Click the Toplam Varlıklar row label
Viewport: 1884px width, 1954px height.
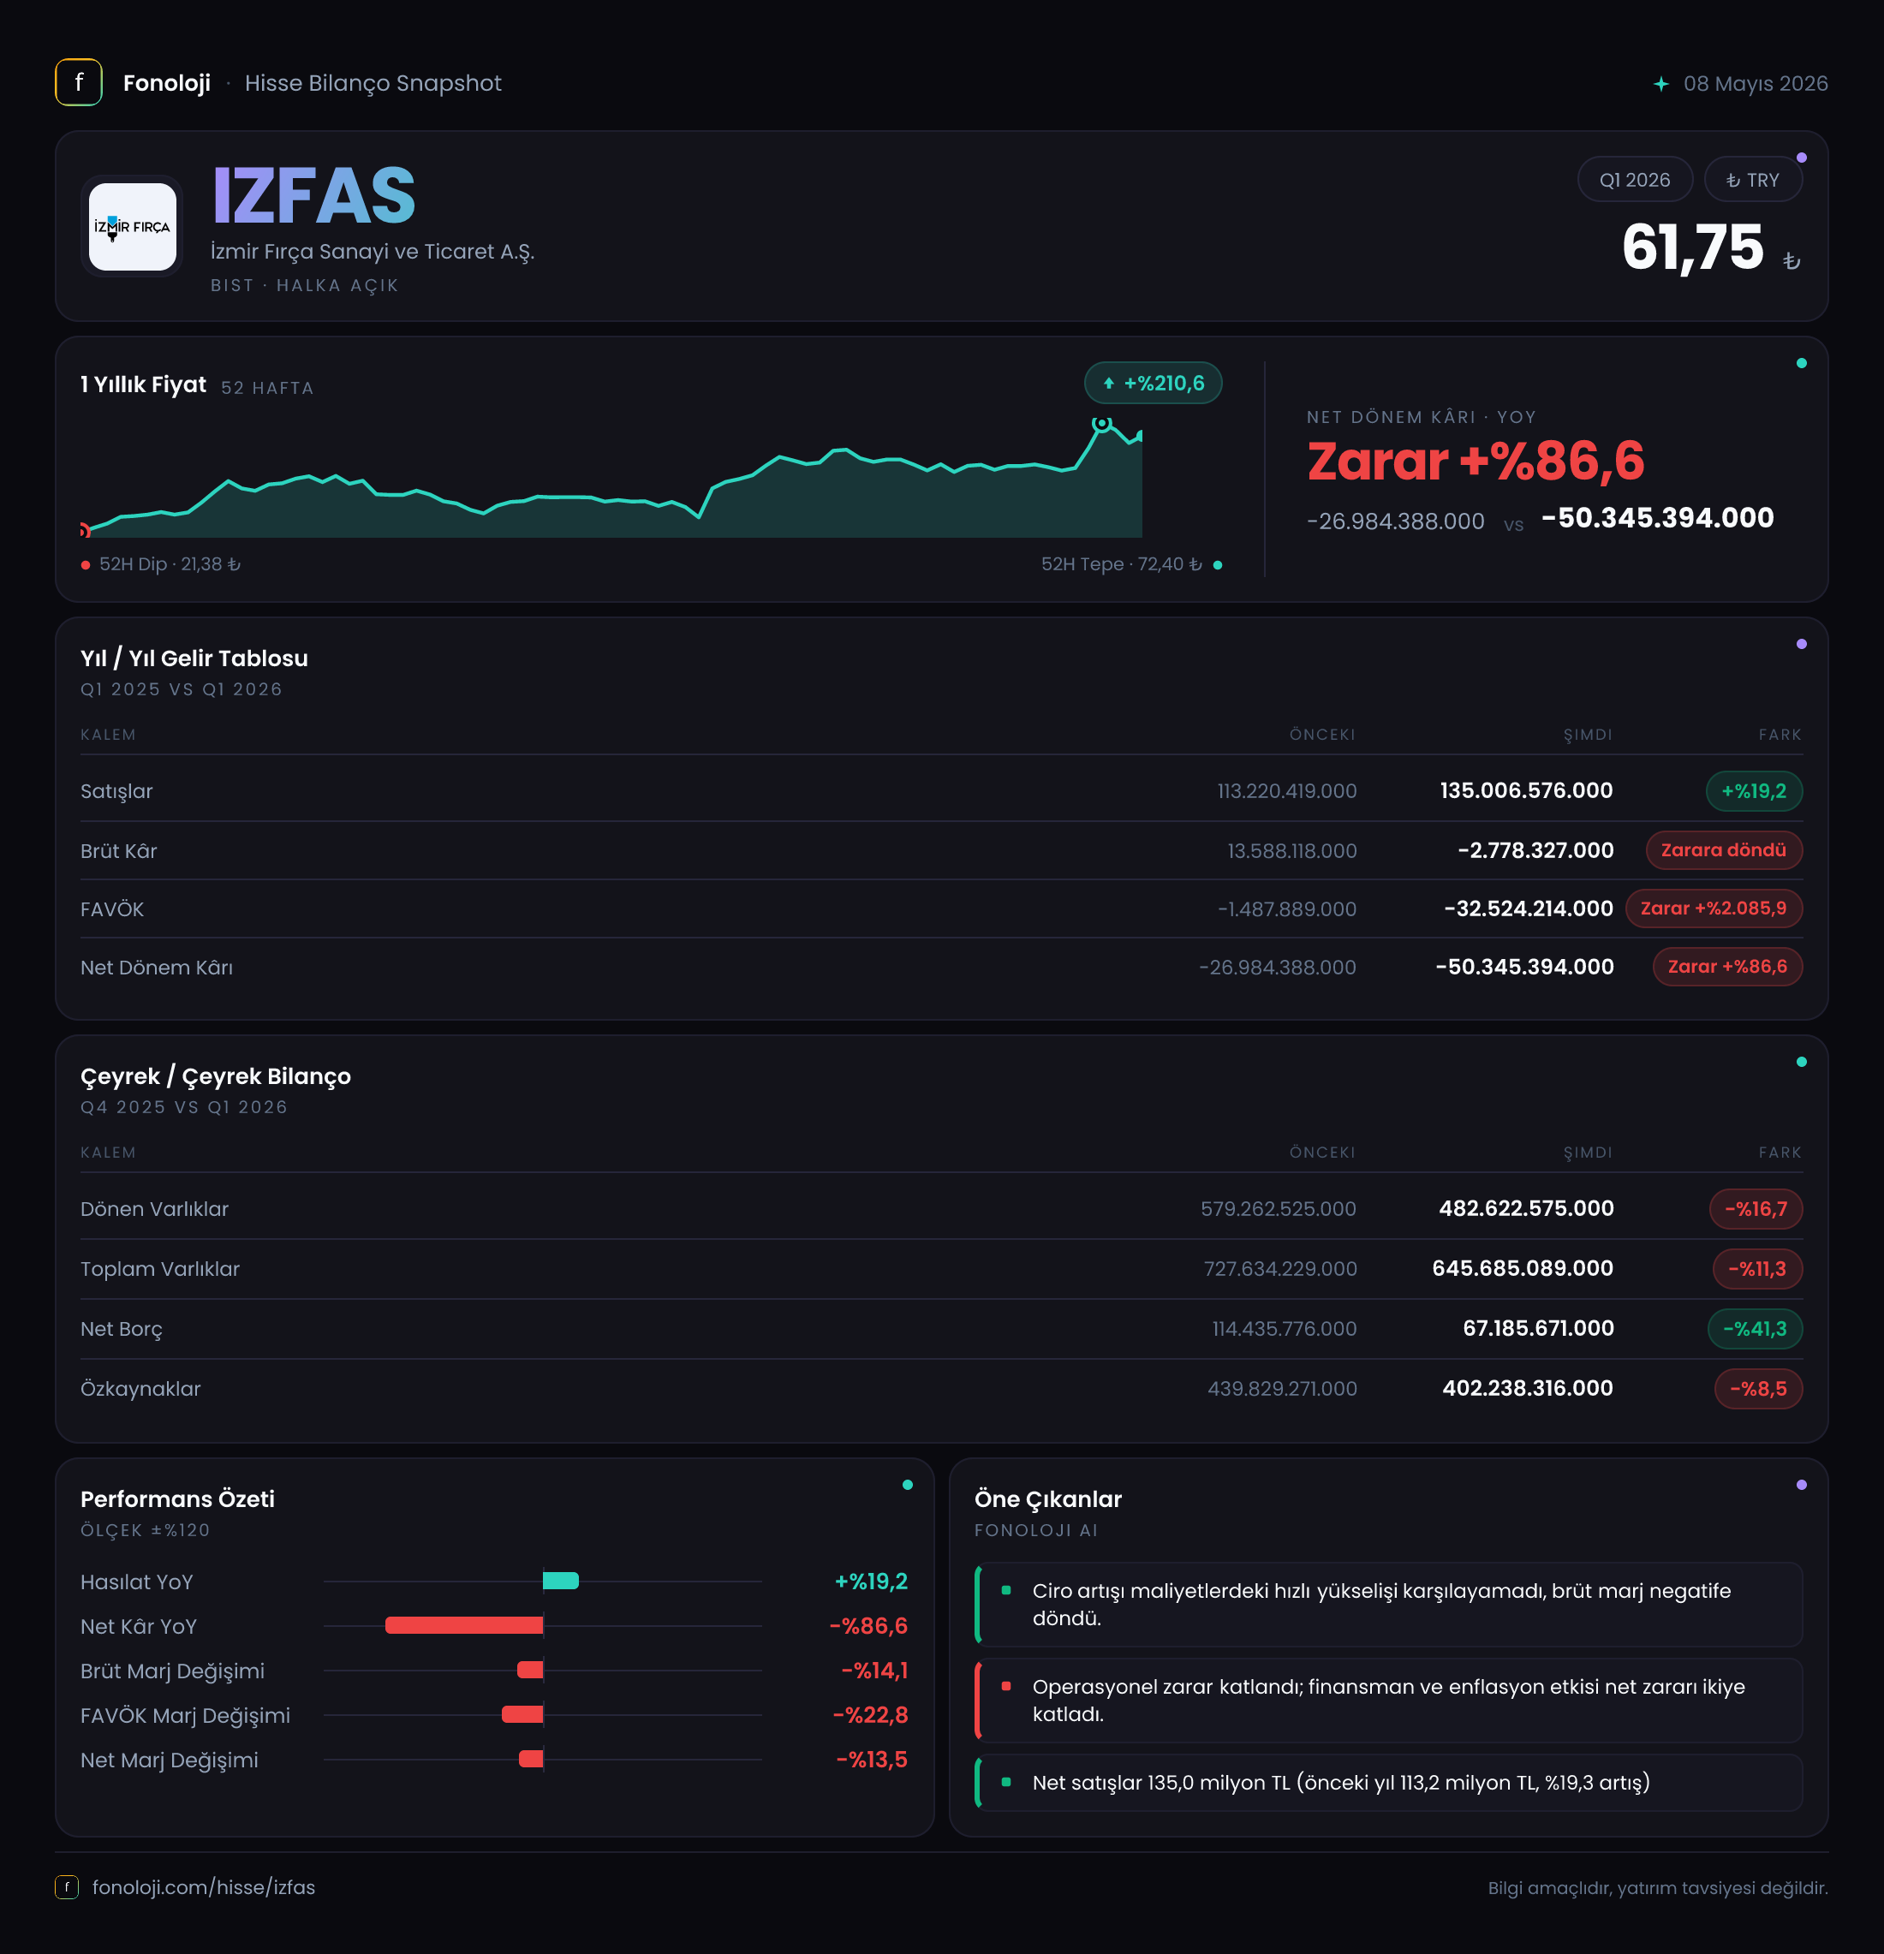click(x=159, y=1268)
